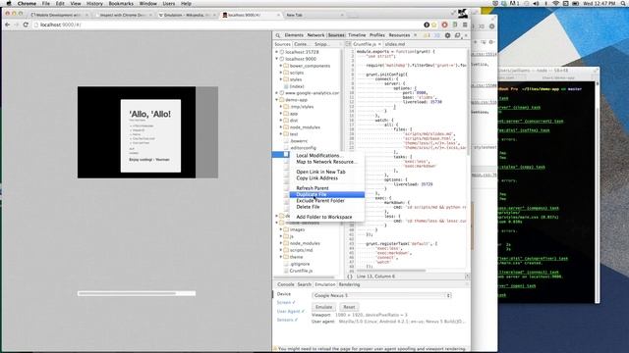Close the Gruntfile.js editor tab

379,44
